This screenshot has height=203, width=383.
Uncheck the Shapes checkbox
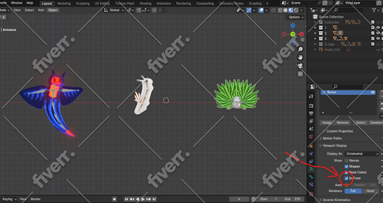click(x=346, y=166)
